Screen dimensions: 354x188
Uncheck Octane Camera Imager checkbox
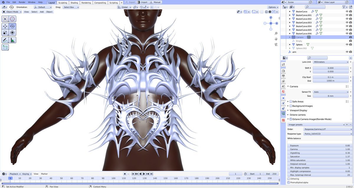point(291,119)
